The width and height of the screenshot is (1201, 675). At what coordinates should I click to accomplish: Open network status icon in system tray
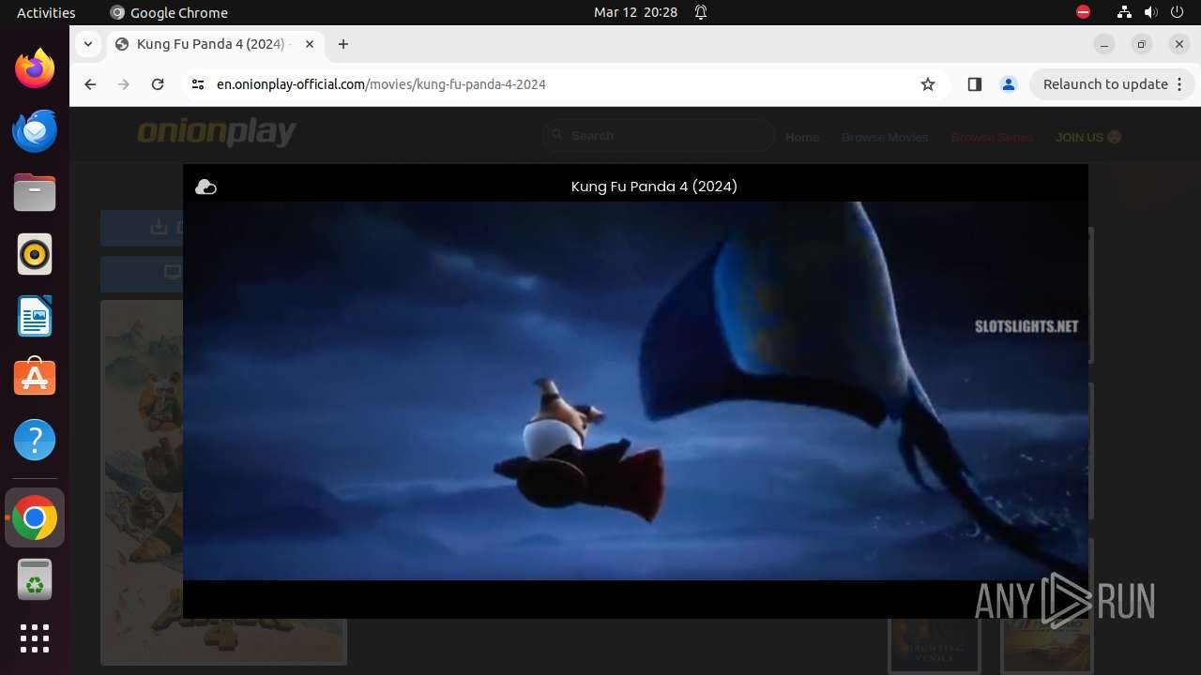tap(1124, 12)
